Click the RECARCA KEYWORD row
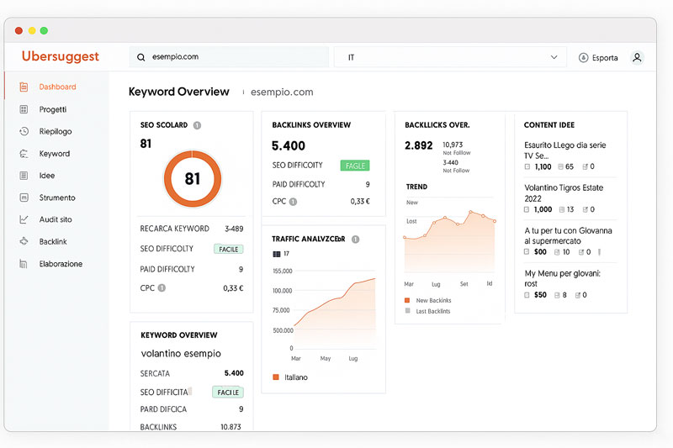 [192, 229]
